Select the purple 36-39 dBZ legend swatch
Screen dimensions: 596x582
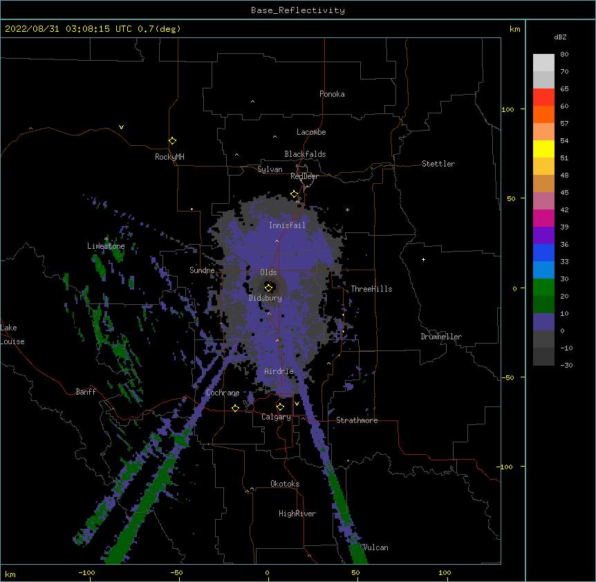coord(543,236)
